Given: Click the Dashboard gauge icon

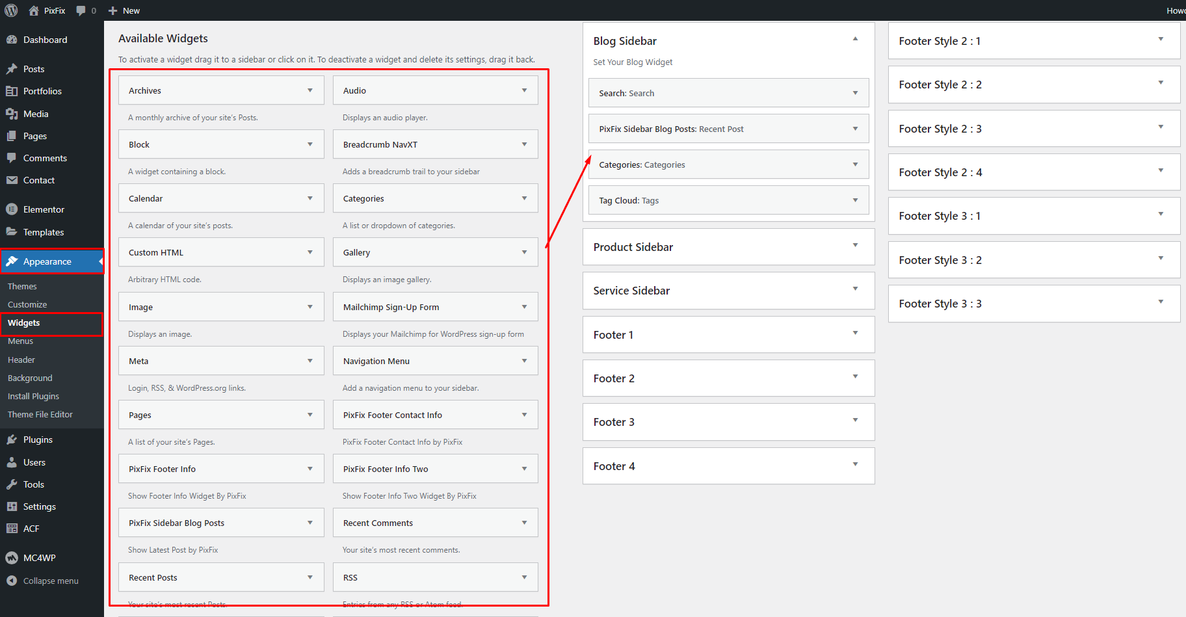Looking at the screenshot, I should pyautogui.click(x=12, y=40).
